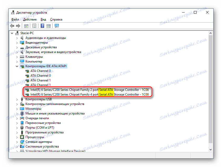Click the Компьютер monitor icon

22,61
